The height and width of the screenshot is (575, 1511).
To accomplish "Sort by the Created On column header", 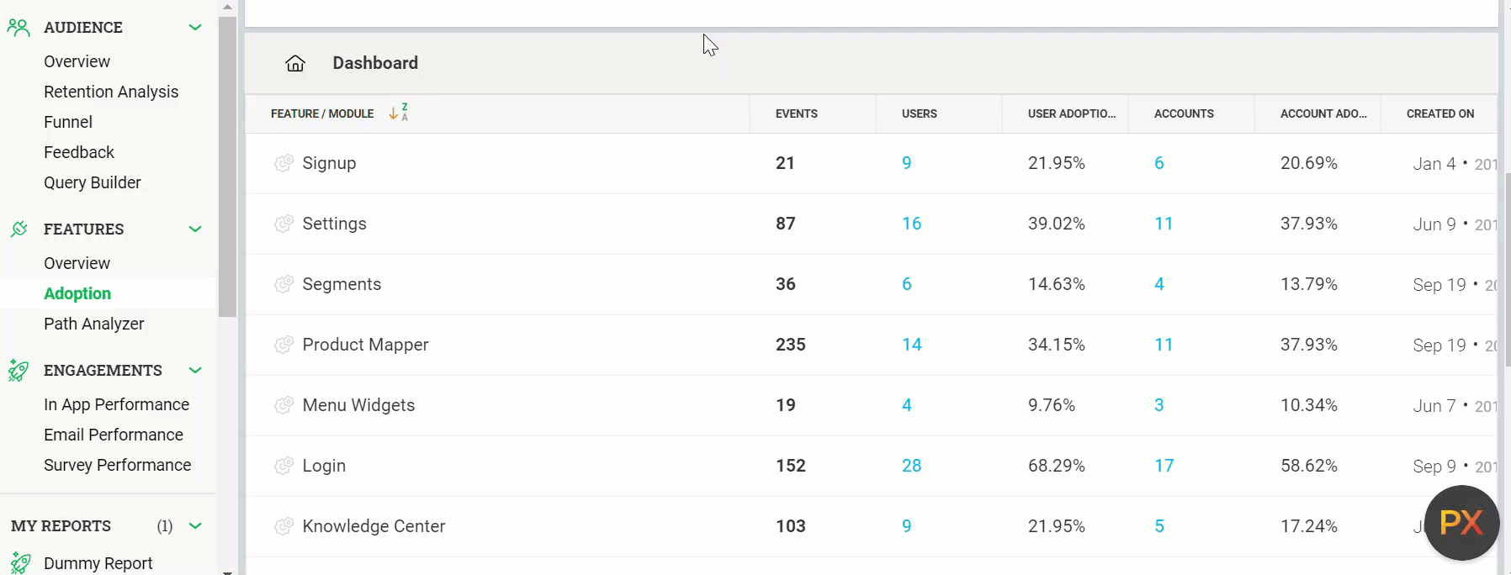I will click(1440, 113).
